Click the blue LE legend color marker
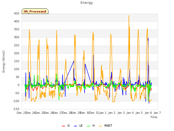Image resolution: width=174 pixels, height=131 pixels. 75,126
